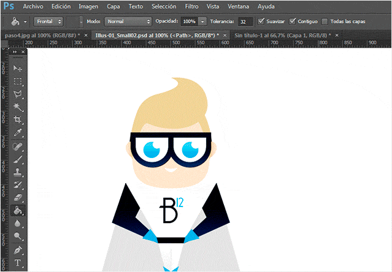Select the Clone Stamp tool
Screen dimensions: 392x272
click(x=18, y=172)
